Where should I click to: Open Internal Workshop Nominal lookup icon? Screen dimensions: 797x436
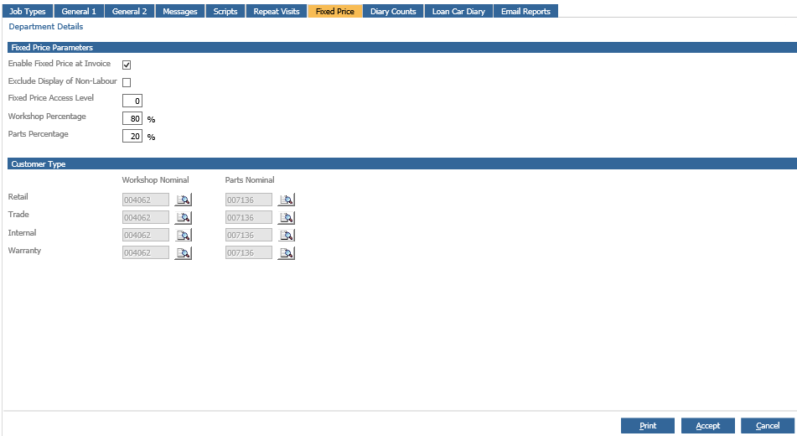click(183, 236)
